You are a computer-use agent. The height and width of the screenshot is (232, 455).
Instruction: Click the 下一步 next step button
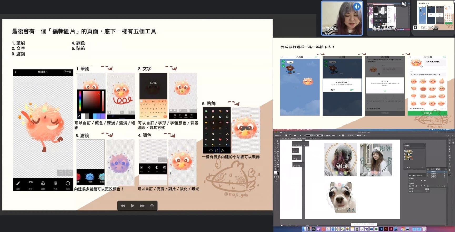pos(67,72)
